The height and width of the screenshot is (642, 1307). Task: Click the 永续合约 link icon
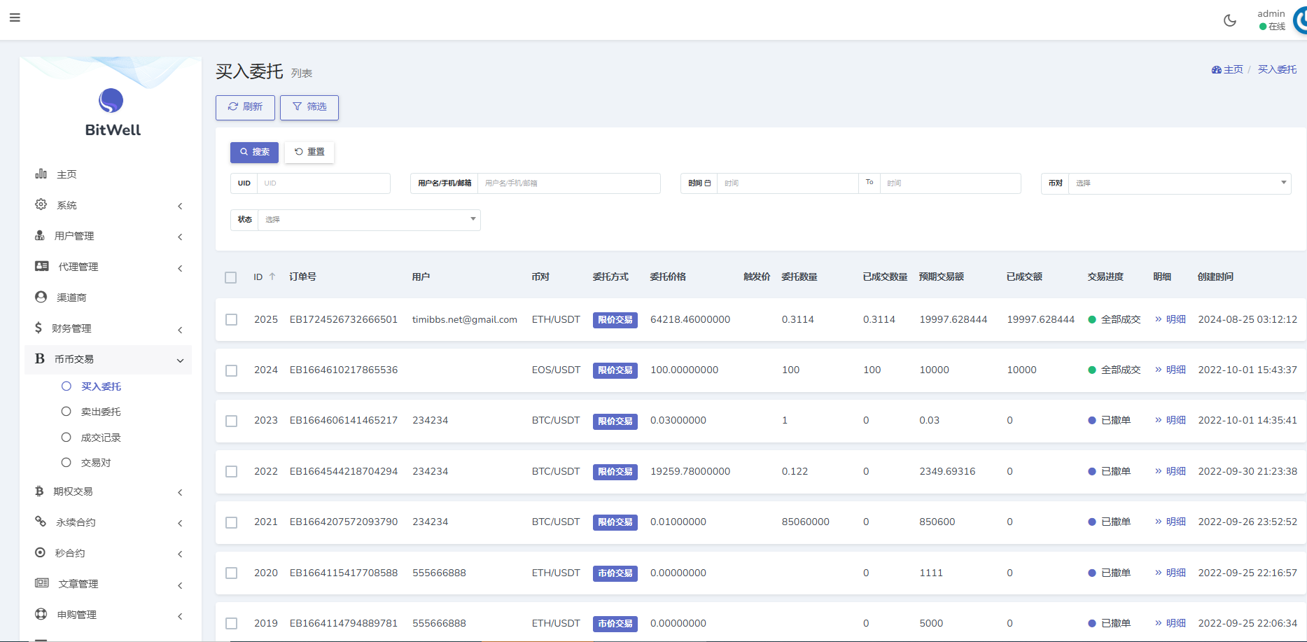(x=41, y=522)
